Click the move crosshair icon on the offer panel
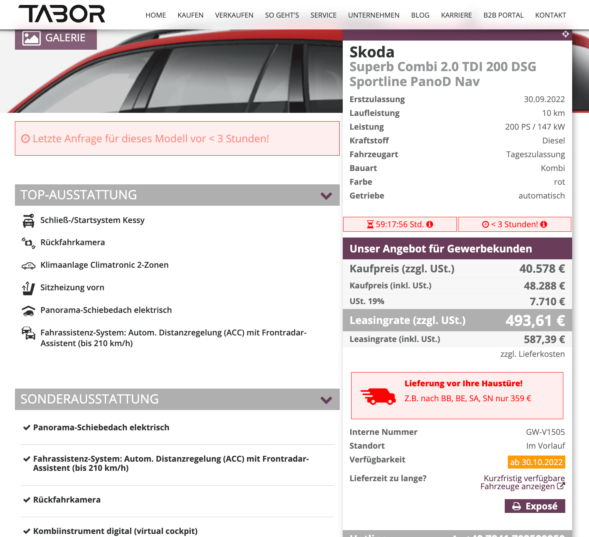The width and height of the screenshot is (589, 537). [x=565, y=34]
